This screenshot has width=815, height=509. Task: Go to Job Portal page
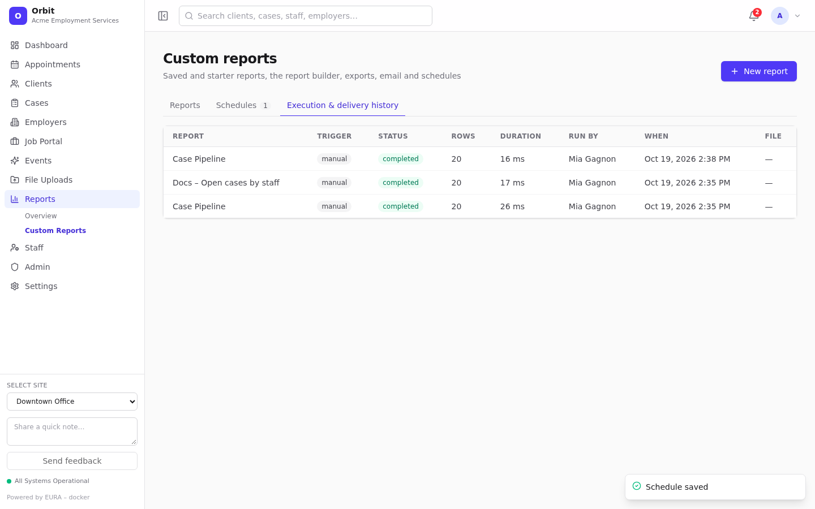tap(72, 141)
